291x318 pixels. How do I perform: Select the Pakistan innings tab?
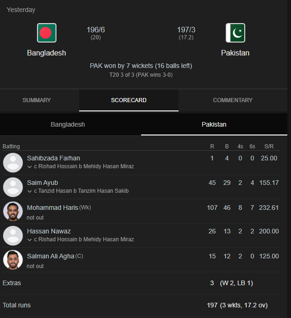point(214,124)
